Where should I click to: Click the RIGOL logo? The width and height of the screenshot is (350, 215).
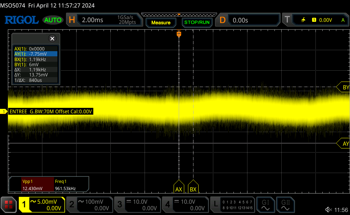22,20
